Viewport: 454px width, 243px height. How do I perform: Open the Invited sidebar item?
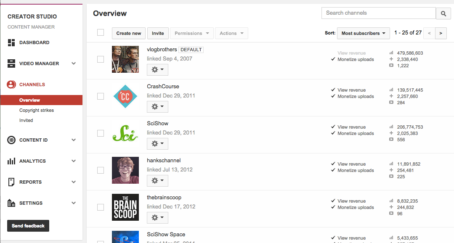(x=26, y=120)
